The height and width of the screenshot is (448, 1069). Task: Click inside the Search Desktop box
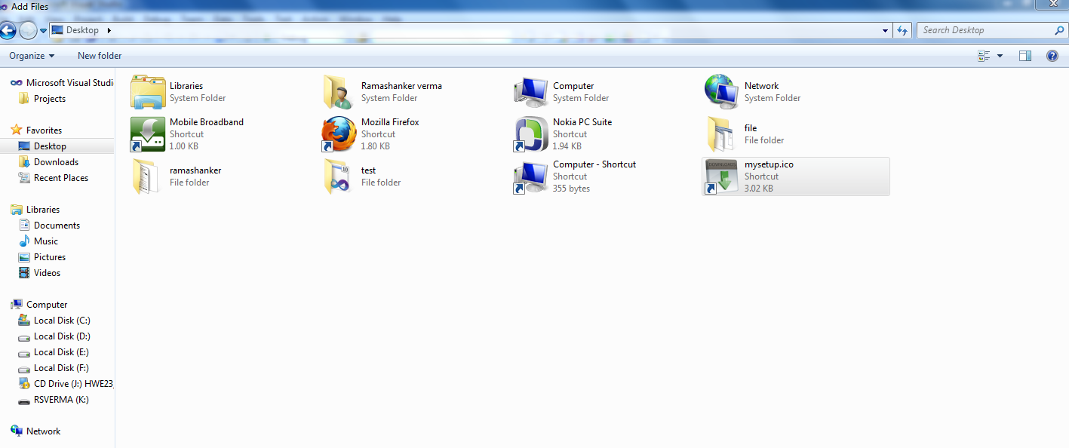coord(981,30)
